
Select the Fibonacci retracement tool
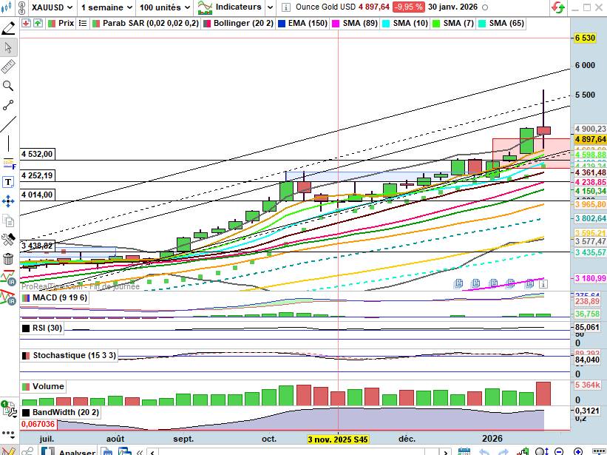pyautogui.click(x=8, y=163)
